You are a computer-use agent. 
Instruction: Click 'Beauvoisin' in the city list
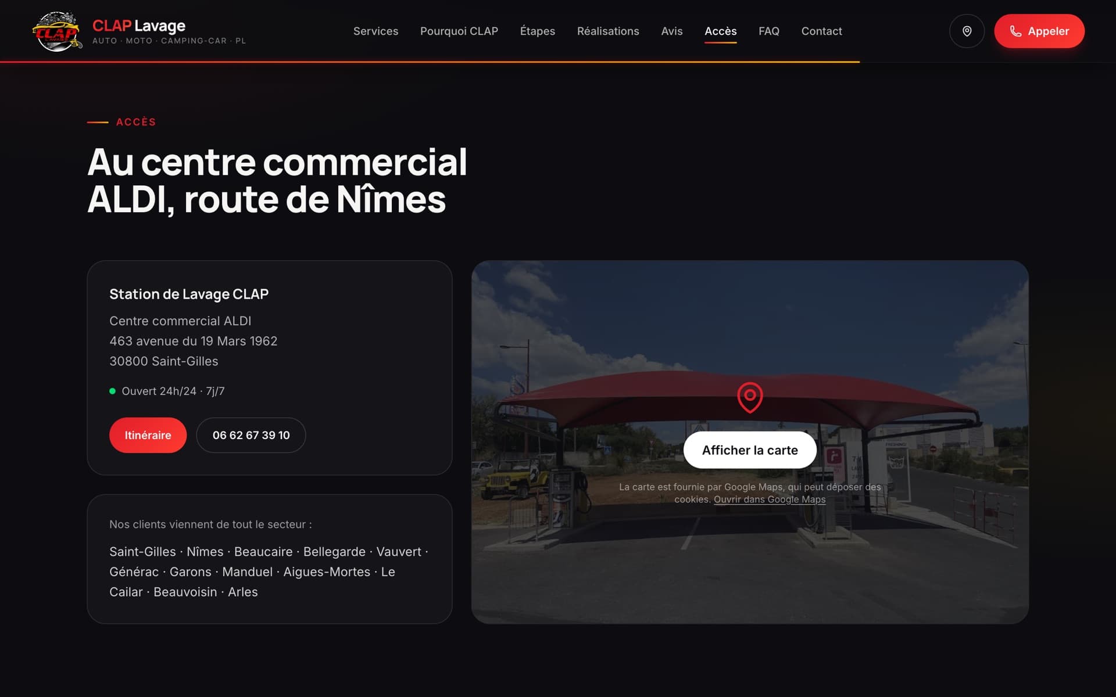(185, 592)
